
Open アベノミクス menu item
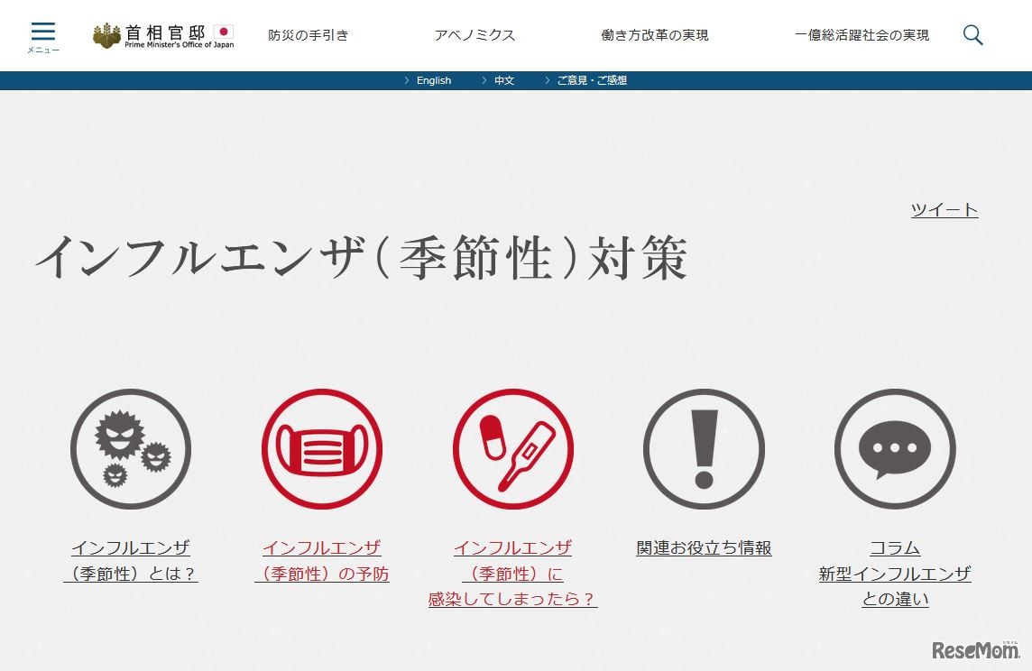(x=475, y=35)
